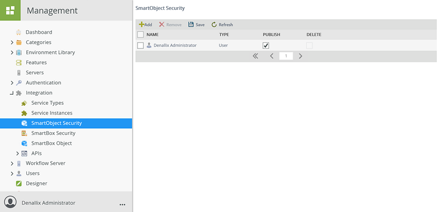Viewport: 440px width, 212px height.
Task: Expand the Categories node
Action: pos(12,42)
